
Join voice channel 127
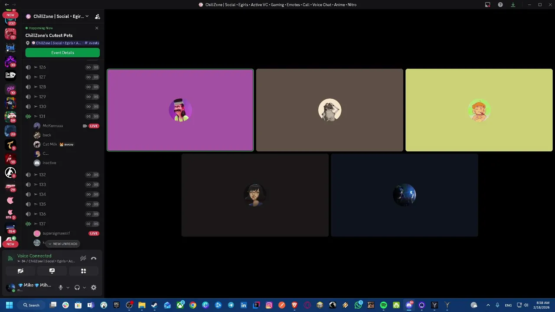tap(62, 77)
